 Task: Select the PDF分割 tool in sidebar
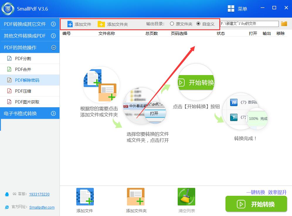[x=23, y=58]
